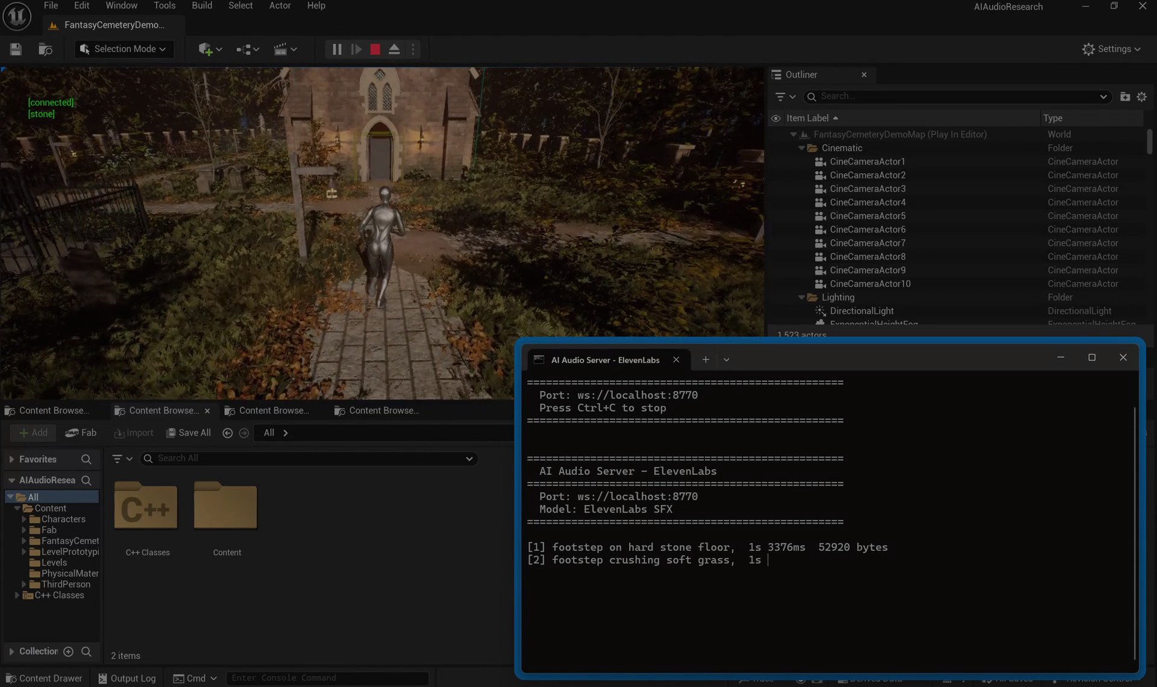
Task: Expand the Collections section
Action: tap(11, 651)
